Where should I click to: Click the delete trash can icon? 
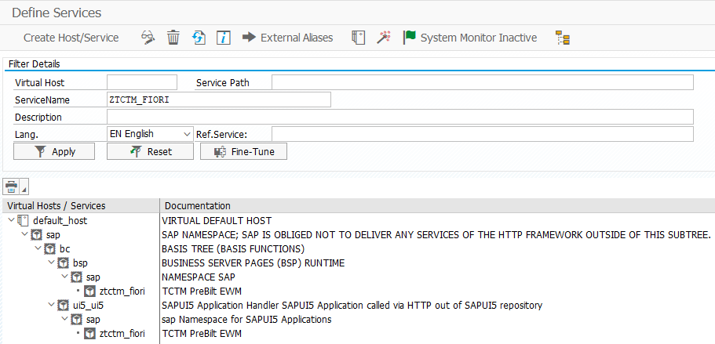[x=173, y=38]
